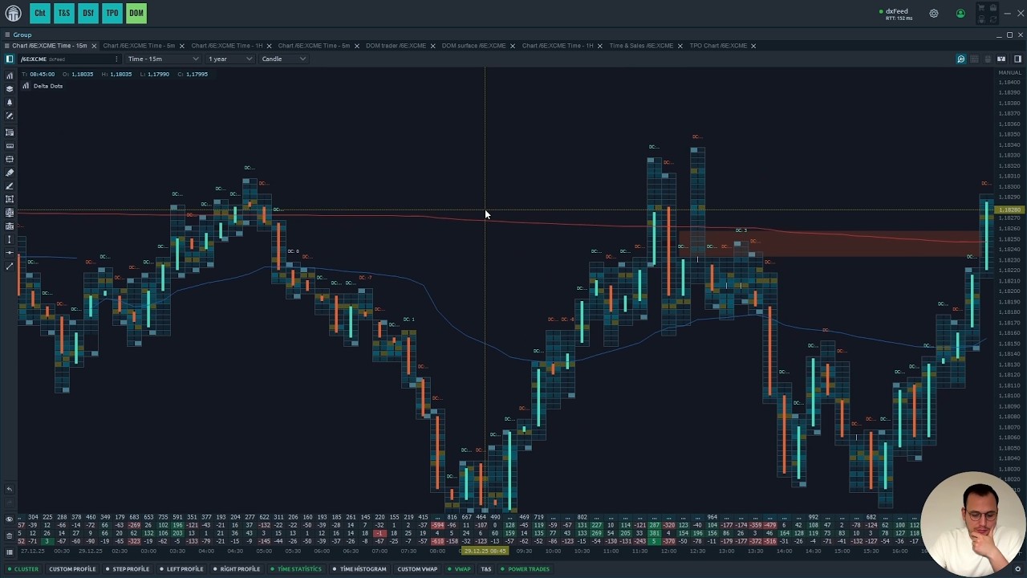Close the TPO Chart tab

point(753,46)
